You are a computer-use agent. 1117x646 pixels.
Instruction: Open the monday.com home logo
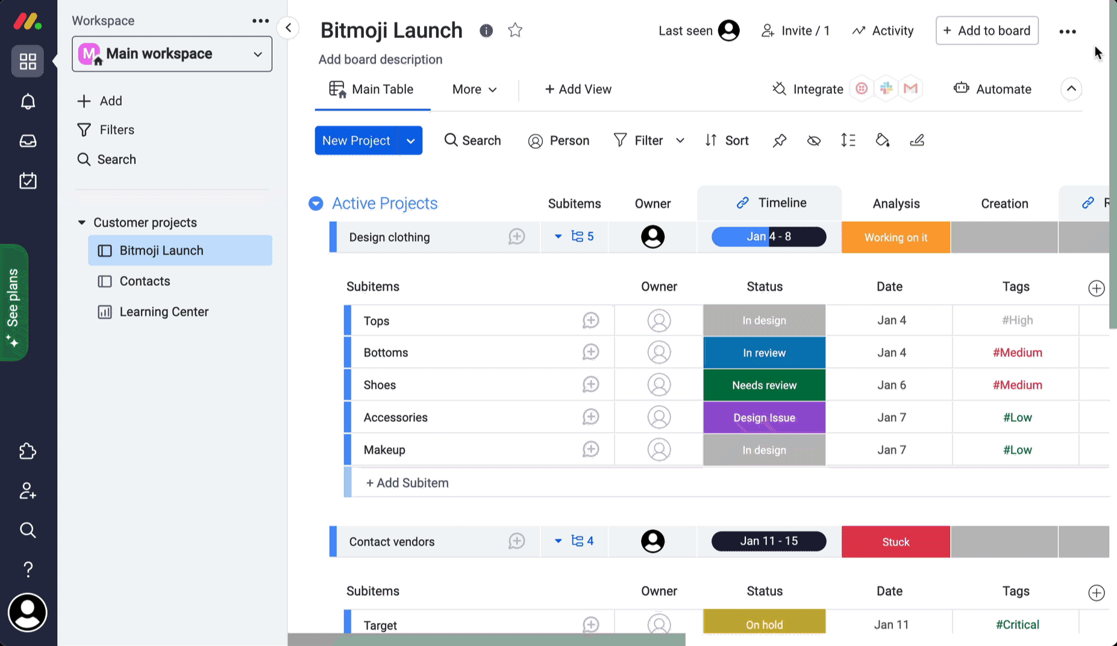point(28,22)
